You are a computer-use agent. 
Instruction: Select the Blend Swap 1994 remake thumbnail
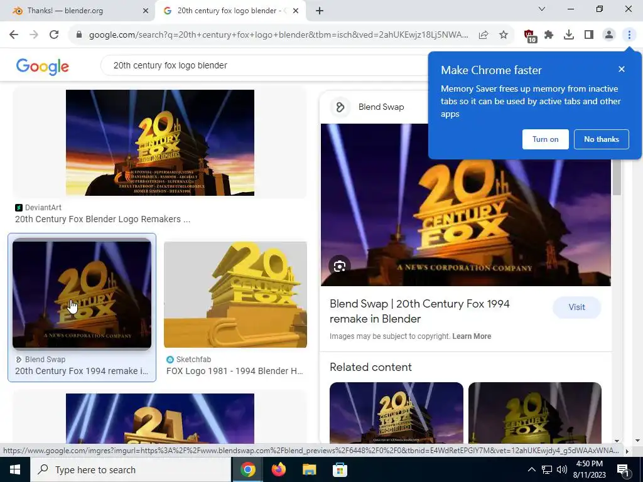pyautogui.click(x=82, y=294)
